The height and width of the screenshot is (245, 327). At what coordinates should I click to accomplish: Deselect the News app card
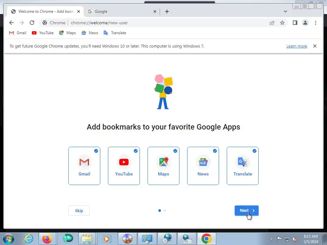click(x=203, y=166)
